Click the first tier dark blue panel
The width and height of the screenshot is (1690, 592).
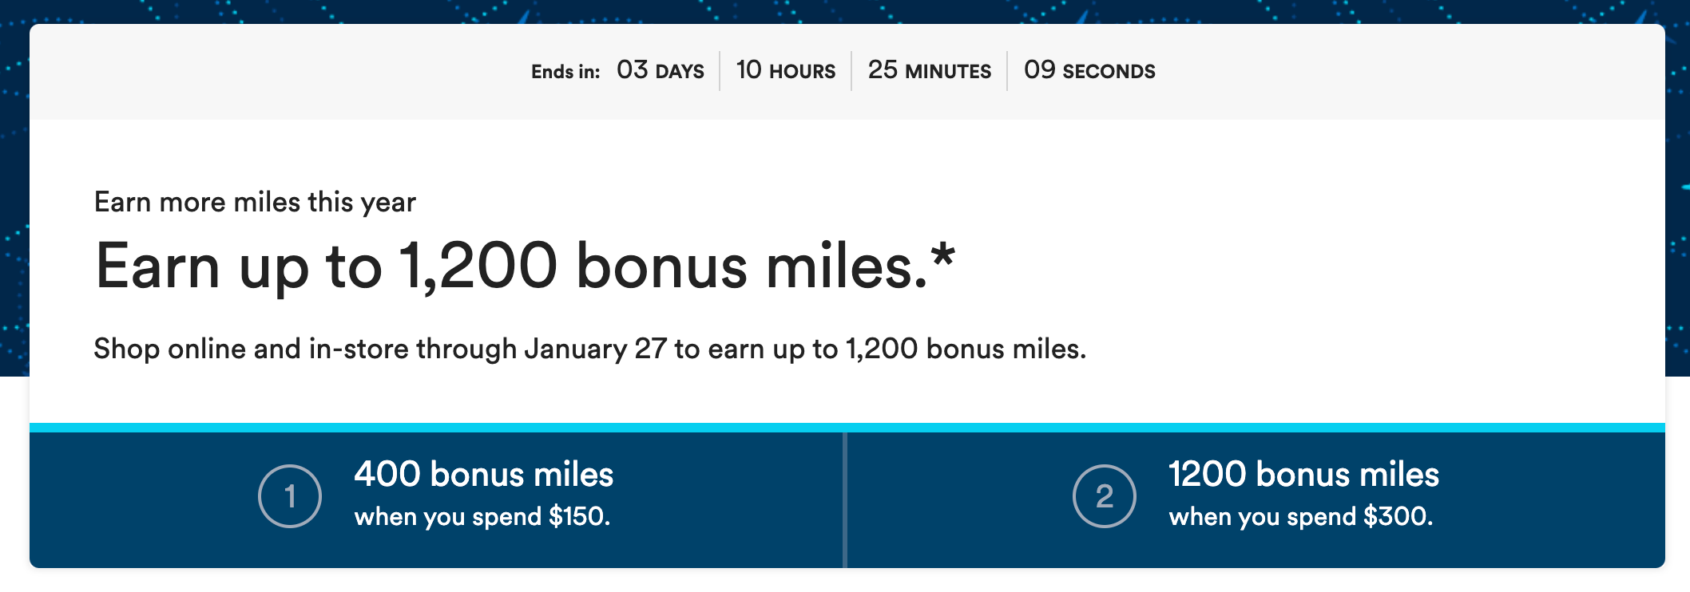pyautogui.click(x=436, y=500)
